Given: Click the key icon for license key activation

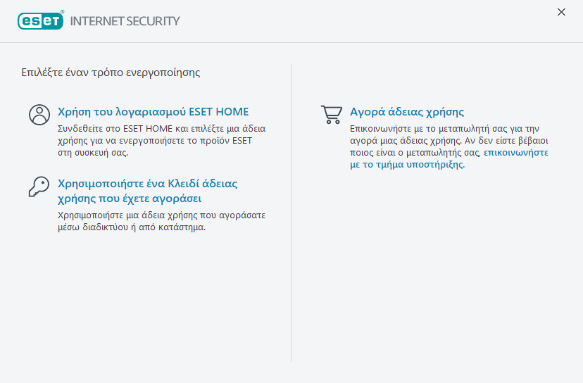Looking at the screenshot, I should 39,187.
